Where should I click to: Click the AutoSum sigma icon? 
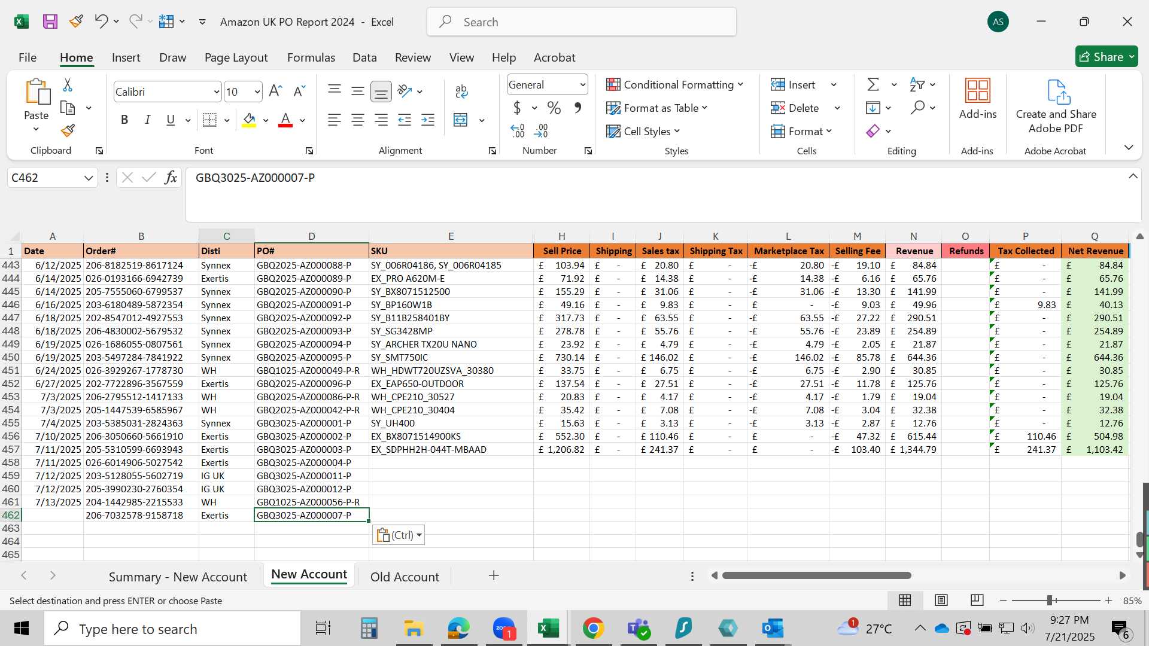[874, 85]
